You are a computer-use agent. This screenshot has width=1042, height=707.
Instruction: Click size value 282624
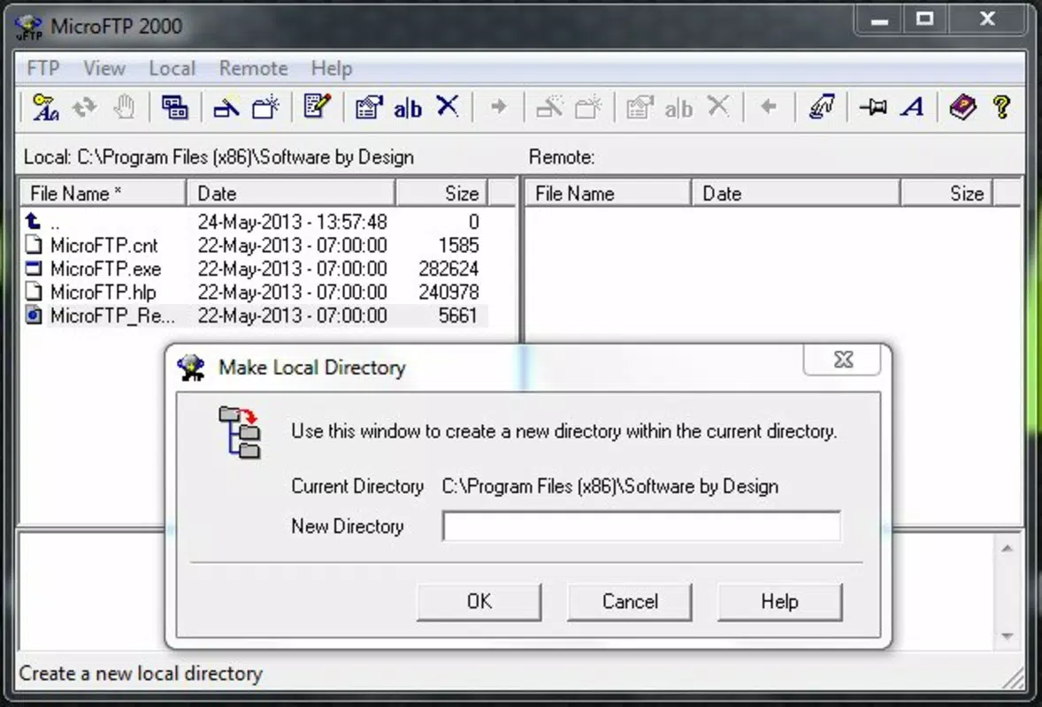click(448, 269)
